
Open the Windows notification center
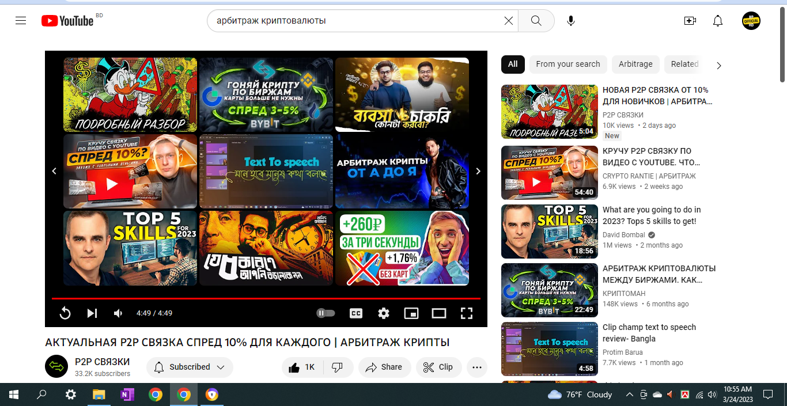pyautogui.click(x=767, y=394)
